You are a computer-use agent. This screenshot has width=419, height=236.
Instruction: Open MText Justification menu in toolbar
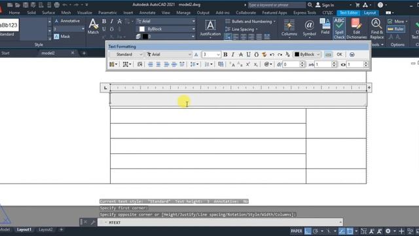(126, 64)
